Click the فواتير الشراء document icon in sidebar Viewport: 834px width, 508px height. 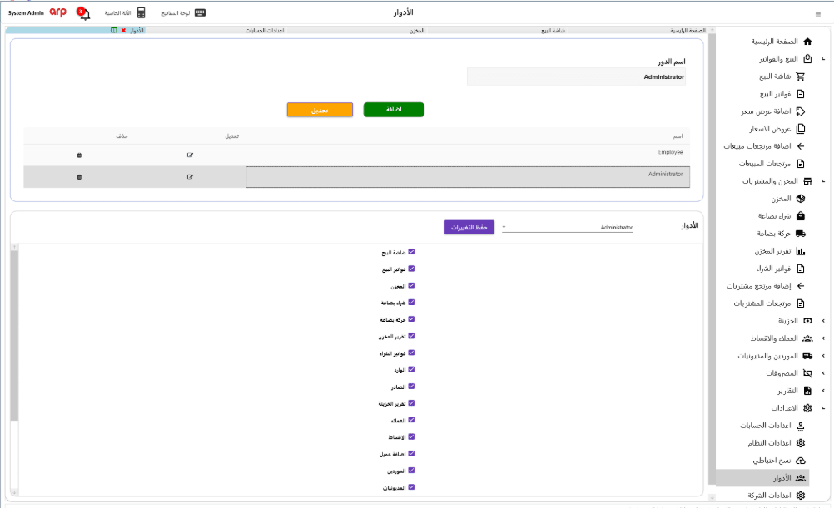click(x=801, y=269)
